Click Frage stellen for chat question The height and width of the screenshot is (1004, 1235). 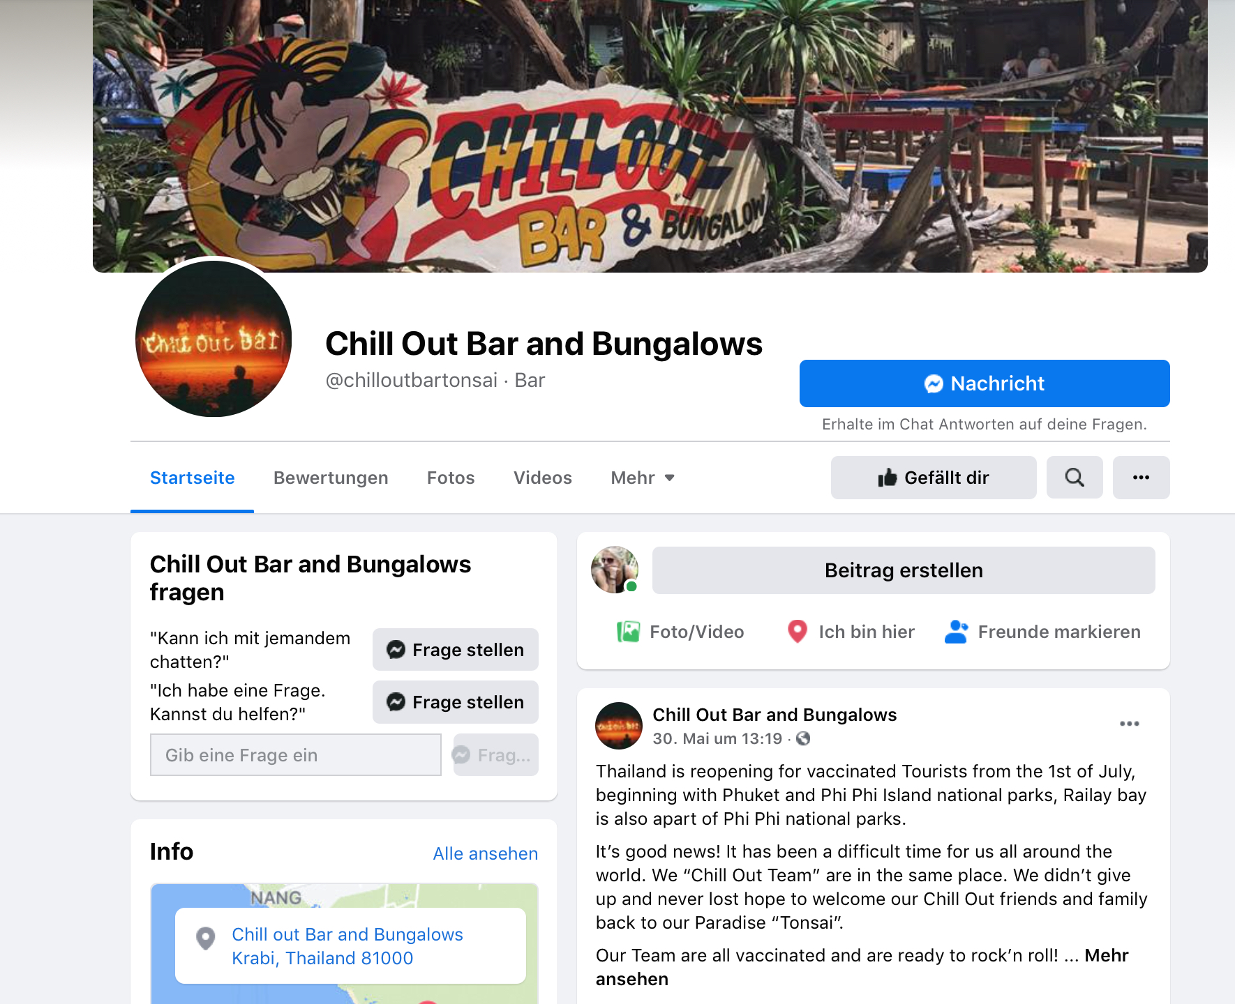(x=456, y=650)
